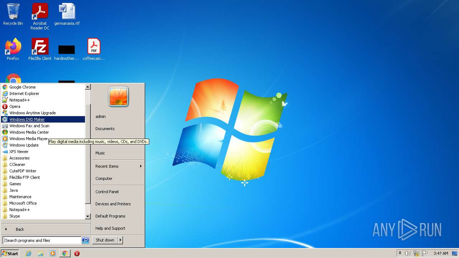The image size is (459, 258).
Task: Click the network tray icon
Action: click(x=416, y=253)
